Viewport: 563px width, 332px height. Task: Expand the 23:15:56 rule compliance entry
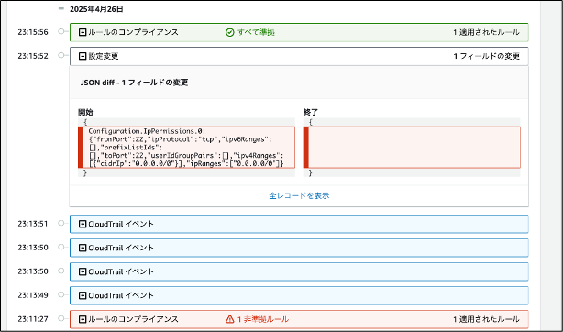tap(83, 32)
